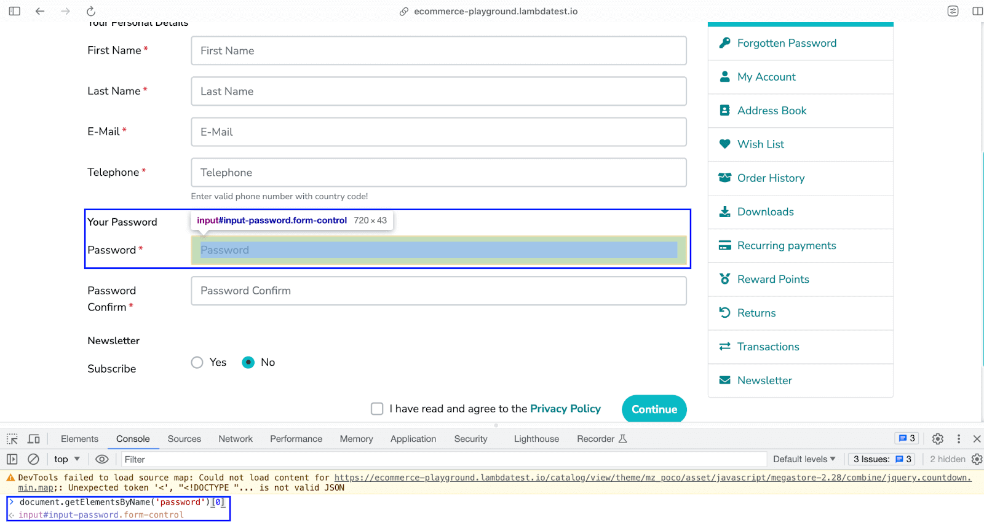Click the My Account user icon
Viewport: 984px width, 528px height.
coord(725,77)
